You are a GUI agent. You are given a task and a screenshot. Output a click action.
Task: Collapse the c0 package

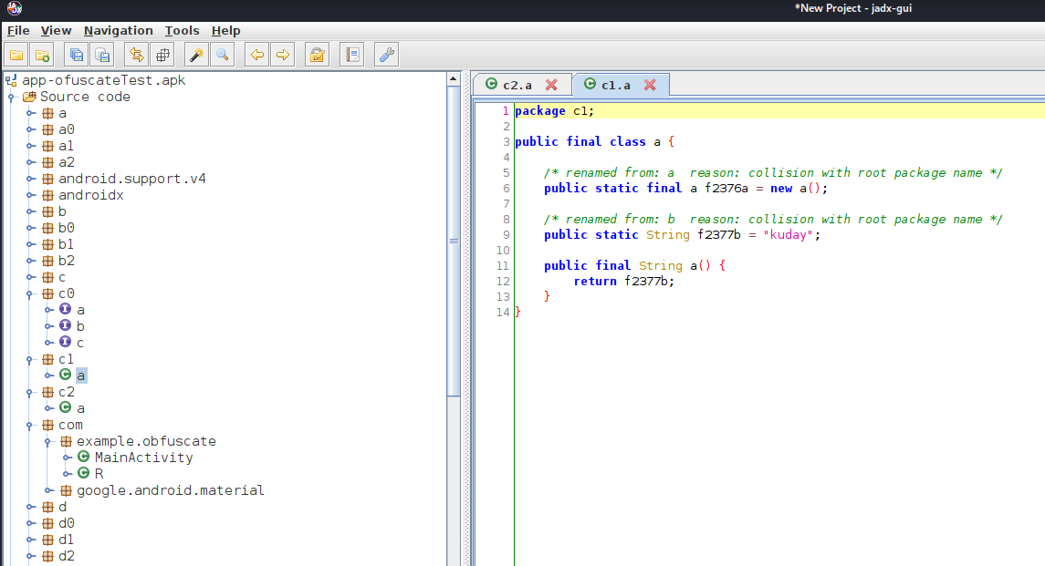point(30,293)
